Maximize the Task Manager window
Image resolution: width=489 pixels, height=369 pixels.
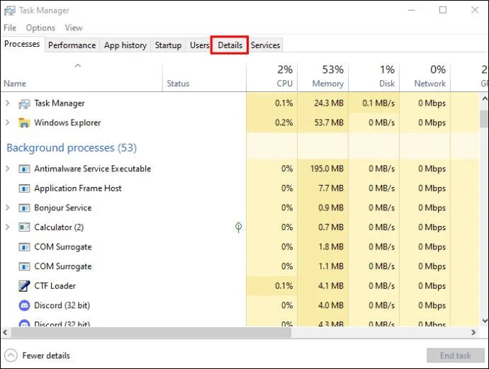[x=443, y=10]
